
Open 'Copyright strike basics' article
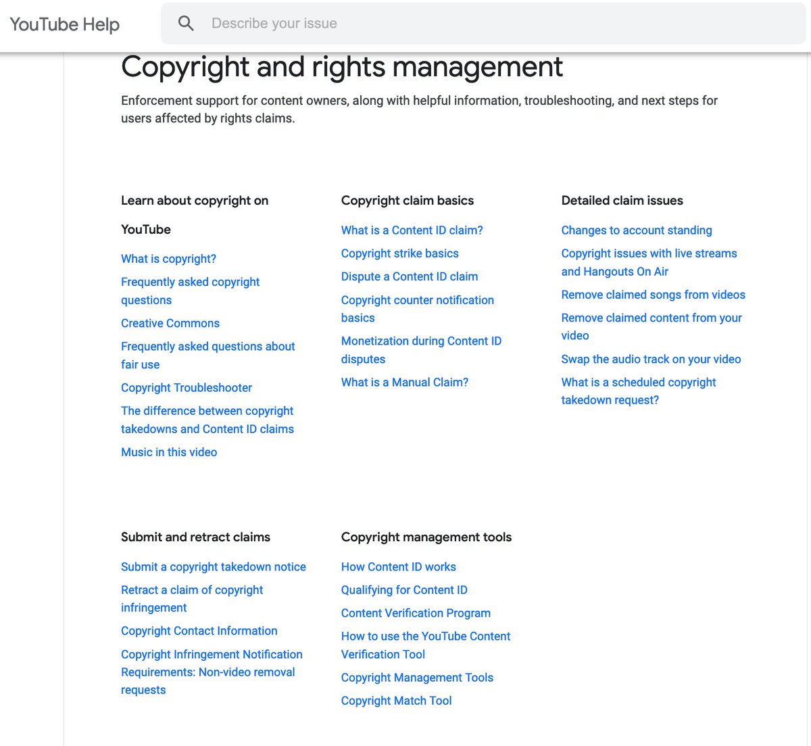[400, 253]
